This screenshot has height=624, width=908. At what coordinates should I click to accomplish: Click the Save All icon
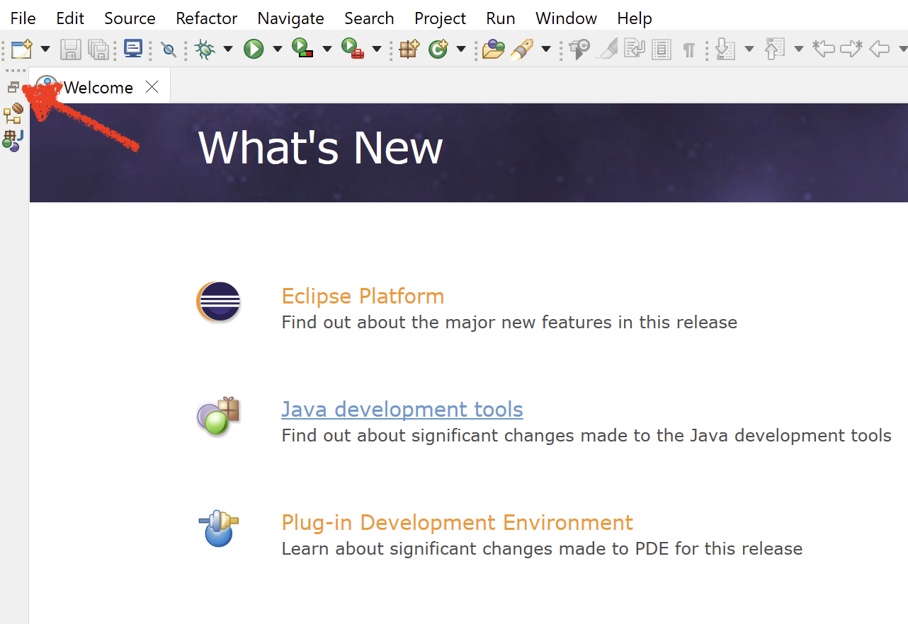tap(99, 49)
